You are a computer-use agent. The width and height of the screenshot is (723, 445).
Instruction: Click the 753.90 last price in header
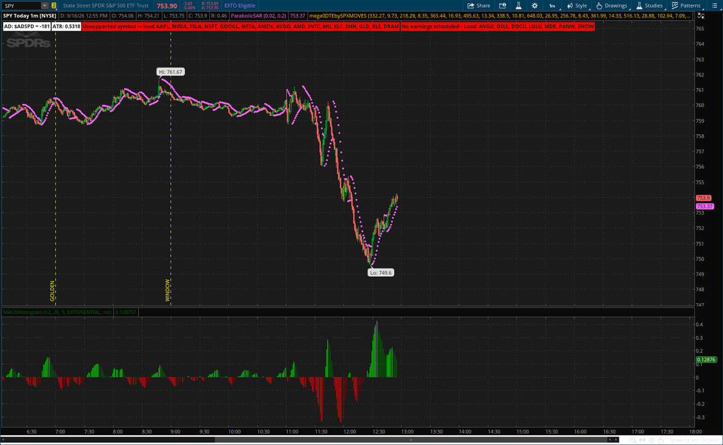point(167,6)
